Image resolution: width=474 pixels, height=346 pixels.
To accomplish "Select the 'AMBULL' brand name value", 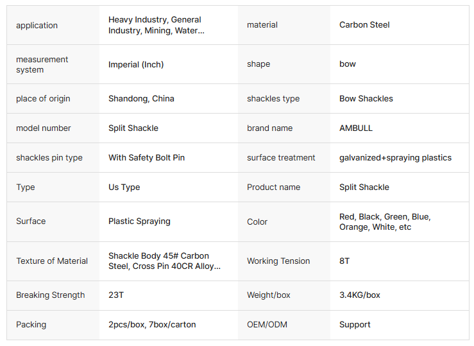I will tap(356, 128).
